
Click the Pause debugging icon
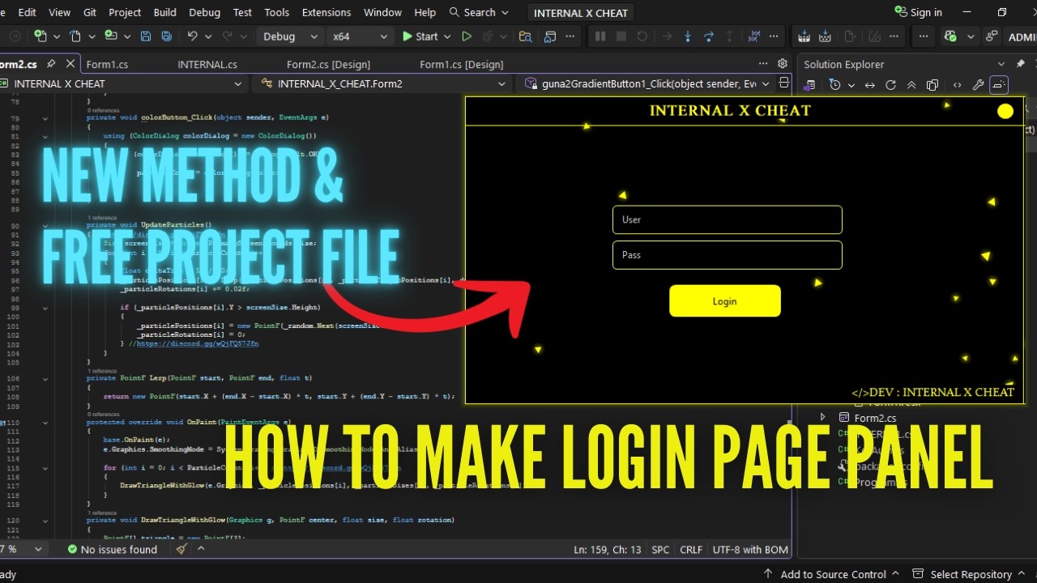point(600,36)
